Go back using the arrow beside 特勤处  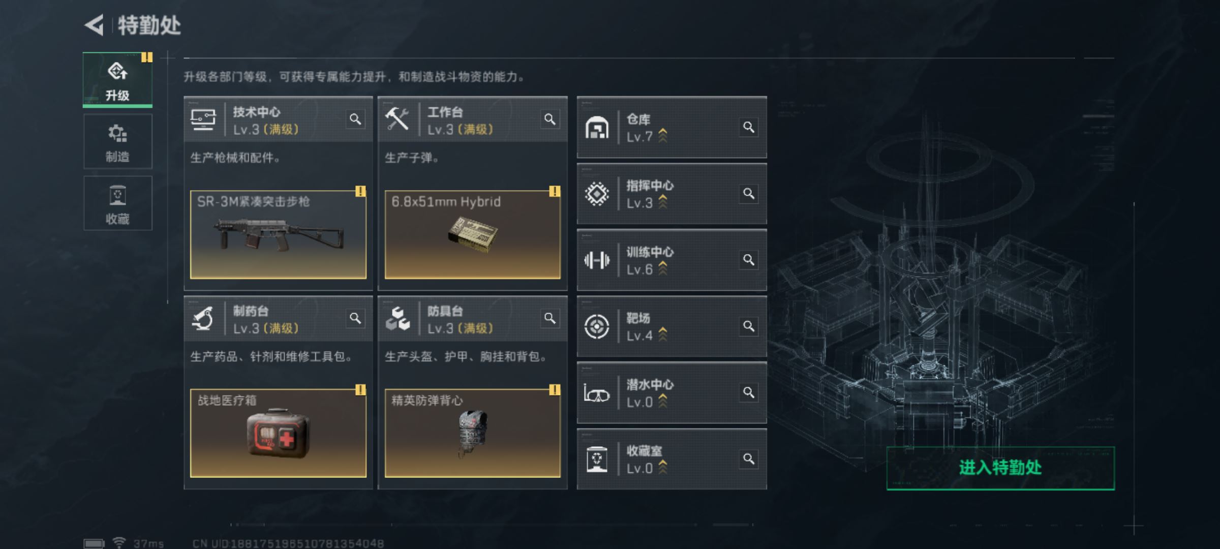(94, 25)
